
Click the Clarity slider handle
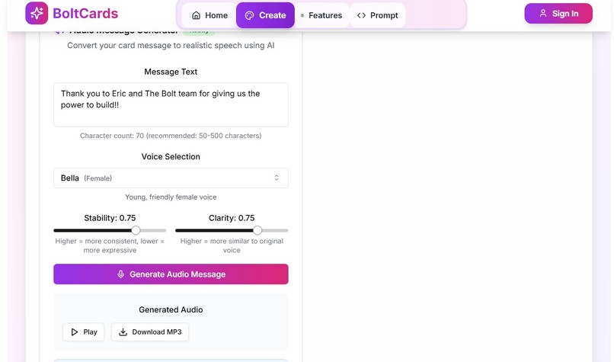(x=257, y=230)
